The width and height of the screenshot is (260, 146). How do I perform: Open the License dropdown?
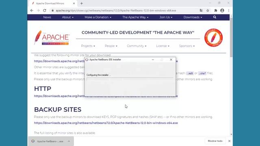[162, 46]
